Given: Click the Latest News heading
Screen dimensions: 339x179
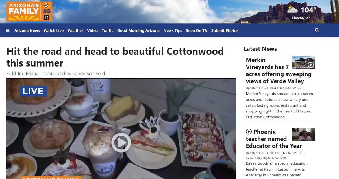Looking at the screenshot, I should 260,49.
